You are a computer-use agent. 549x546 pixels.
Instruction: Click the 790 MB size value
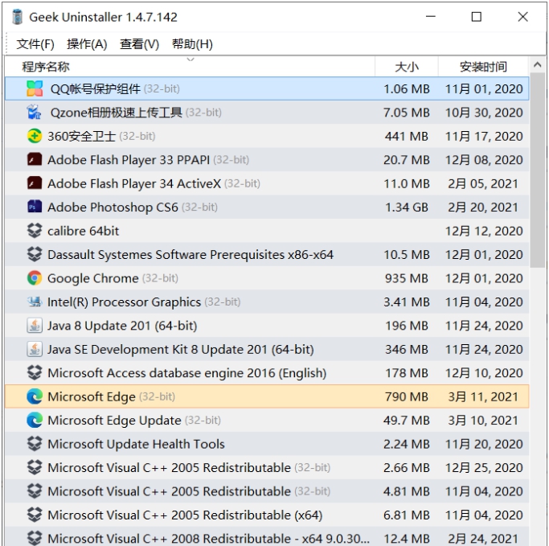point(407,396)
